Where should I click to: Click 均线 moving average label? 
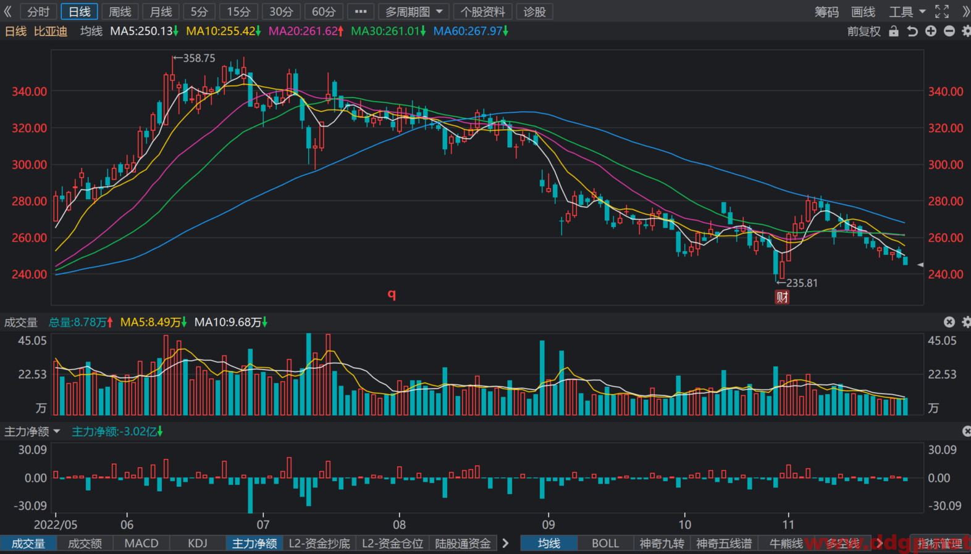pyautogui.click(x=91, y=31)
